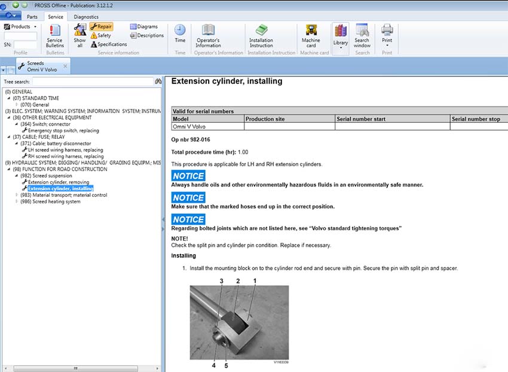Click the Model column header
Viewport: 508px width, 372px height.
(x=207, y=118)
